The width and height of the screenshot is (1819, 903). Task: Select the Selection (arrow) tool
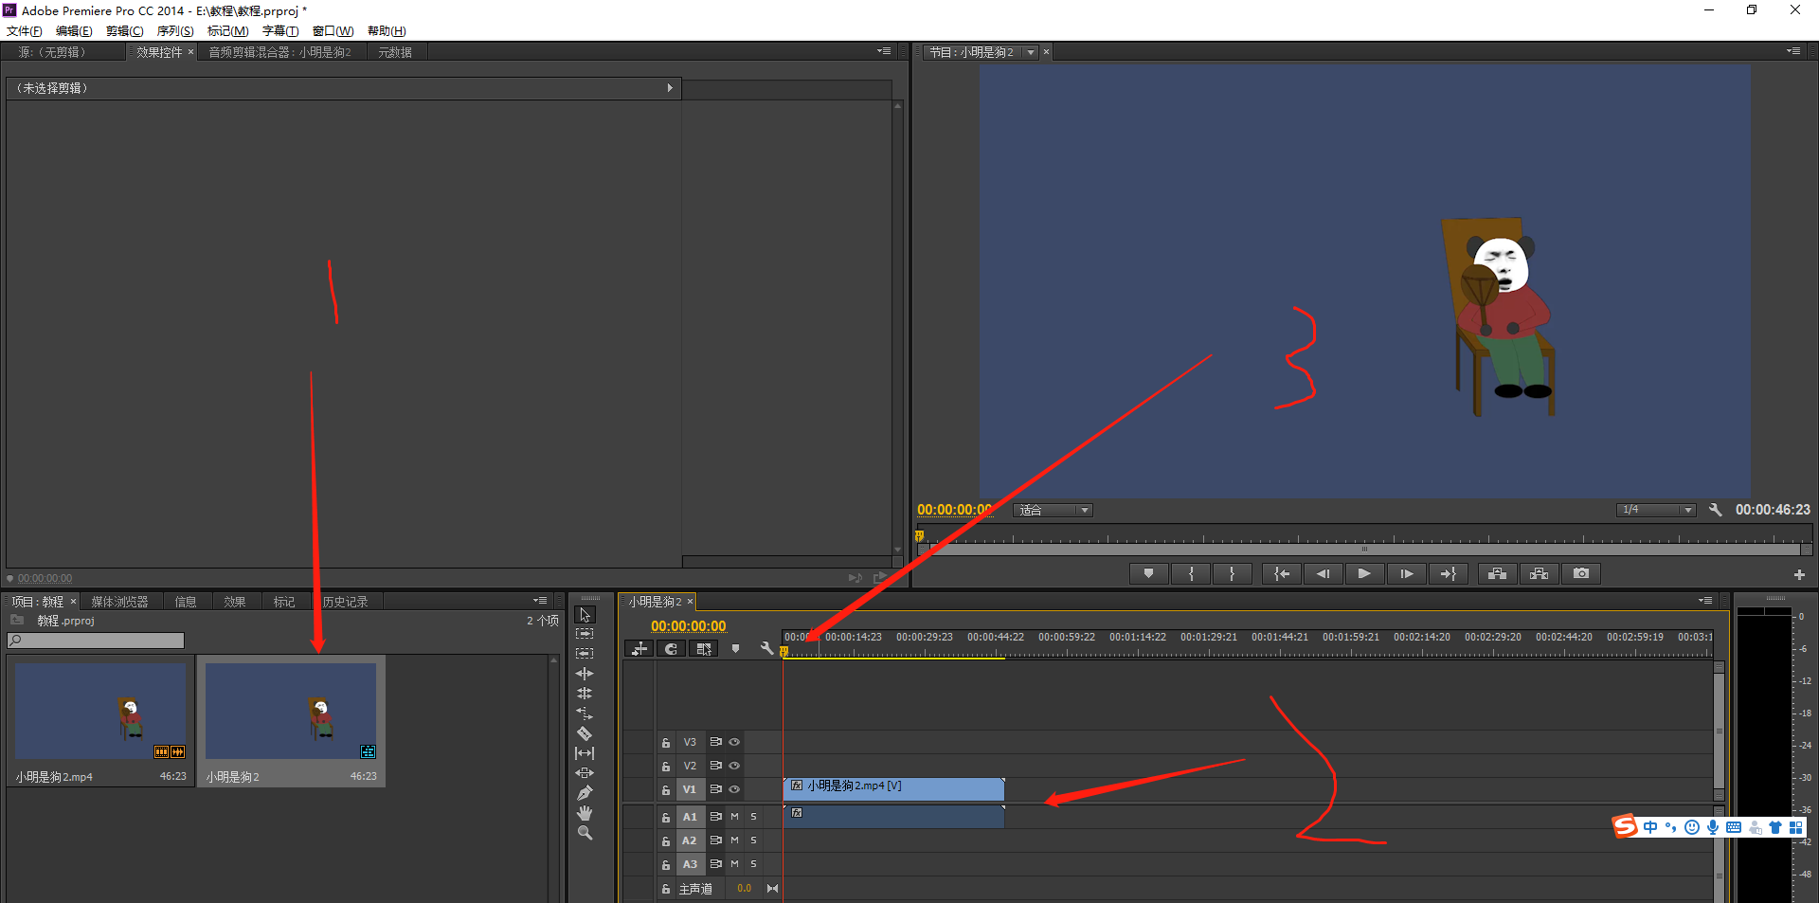585,615
